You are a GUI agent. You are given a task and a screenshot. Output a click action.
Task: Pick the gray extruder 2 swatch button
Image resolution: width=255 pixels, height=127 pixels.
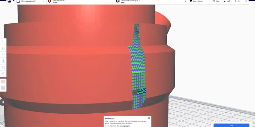[x=3, y=88]
